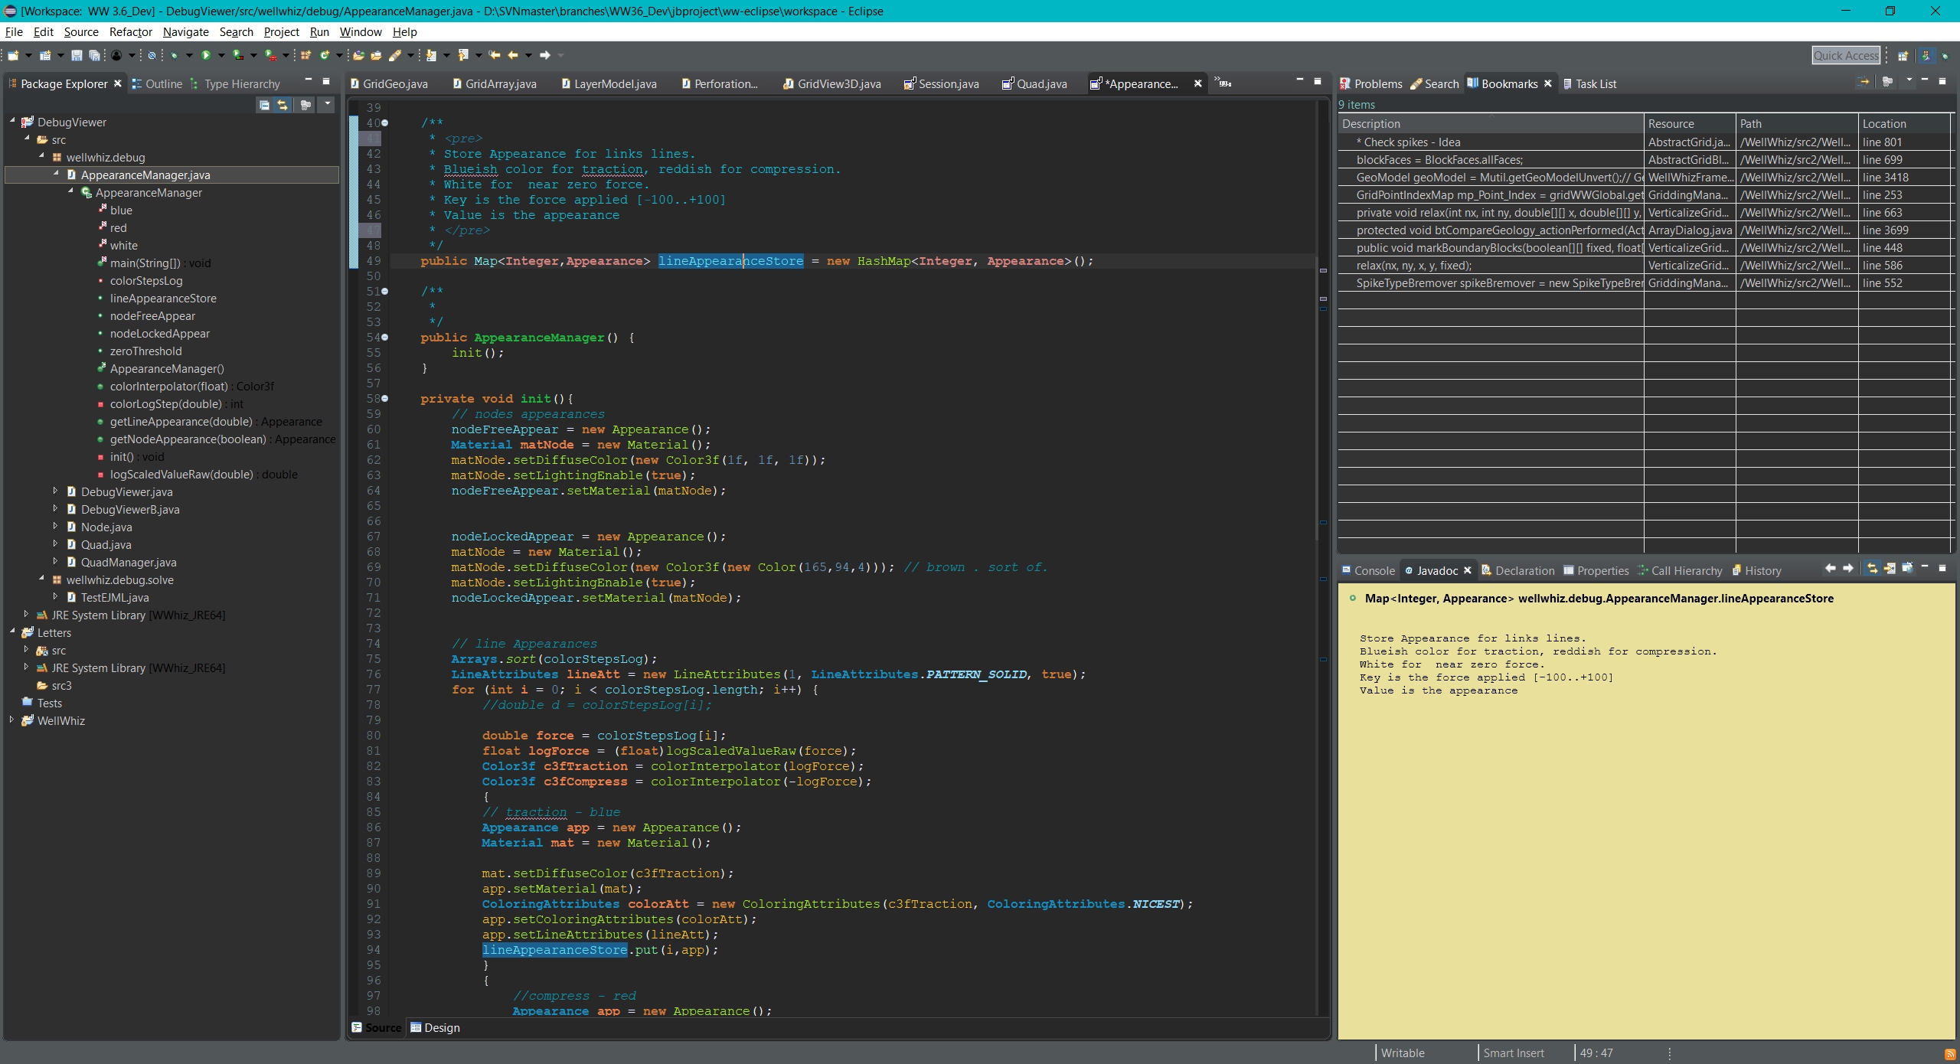
Task: Switch to the Design tab below editor
Action: point(435,1027)
